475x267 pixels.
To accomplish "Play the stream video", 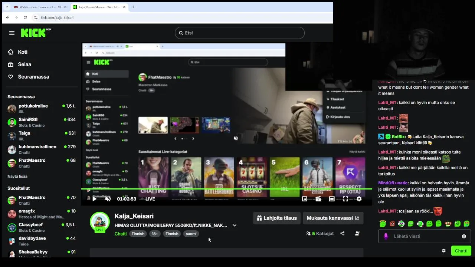I will pyautogui.click(x=94, y=199).
